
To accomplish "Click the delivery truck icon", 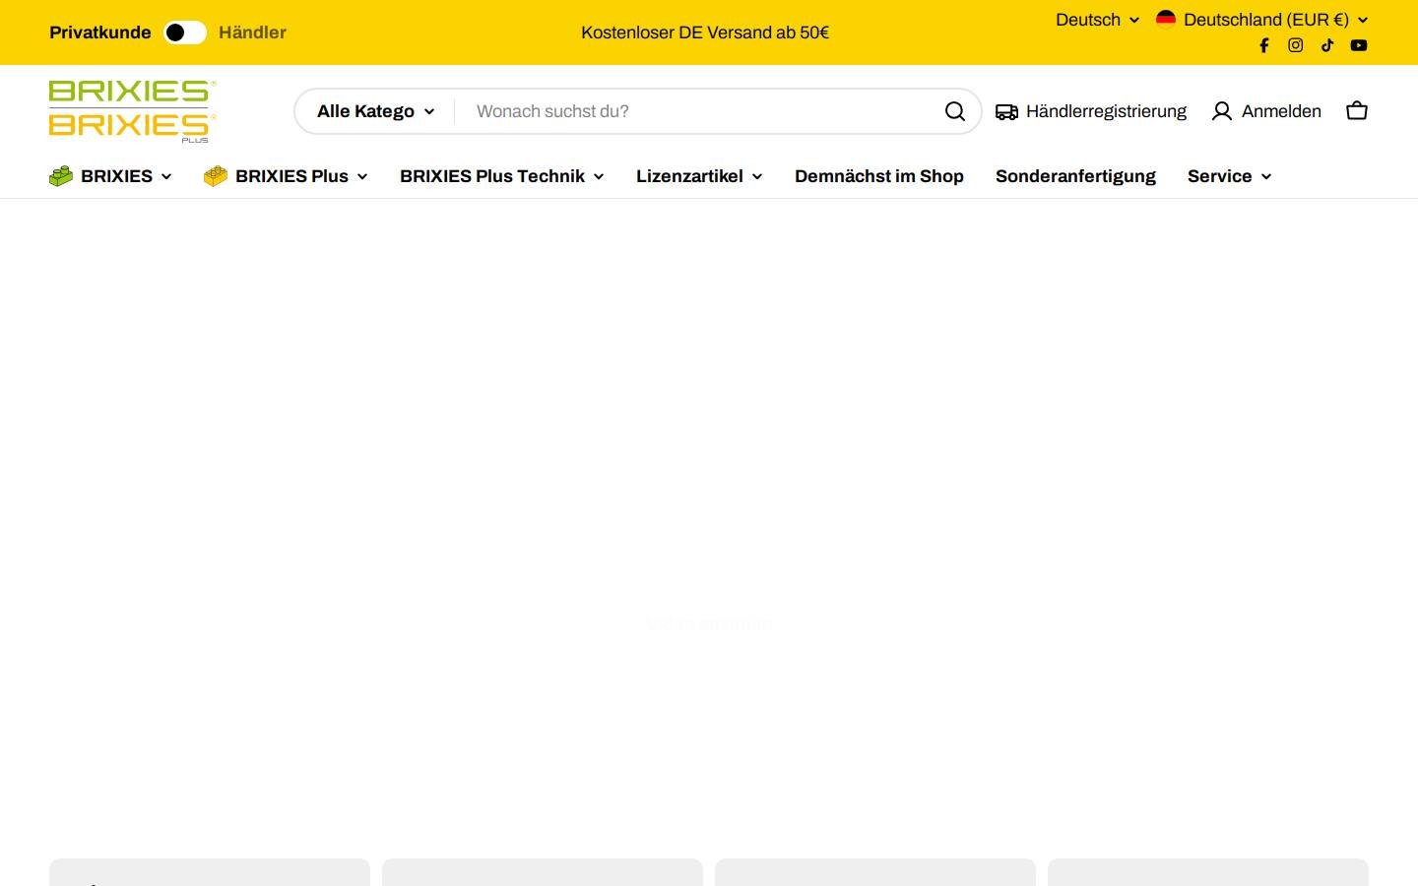I will click(1006, 111).
